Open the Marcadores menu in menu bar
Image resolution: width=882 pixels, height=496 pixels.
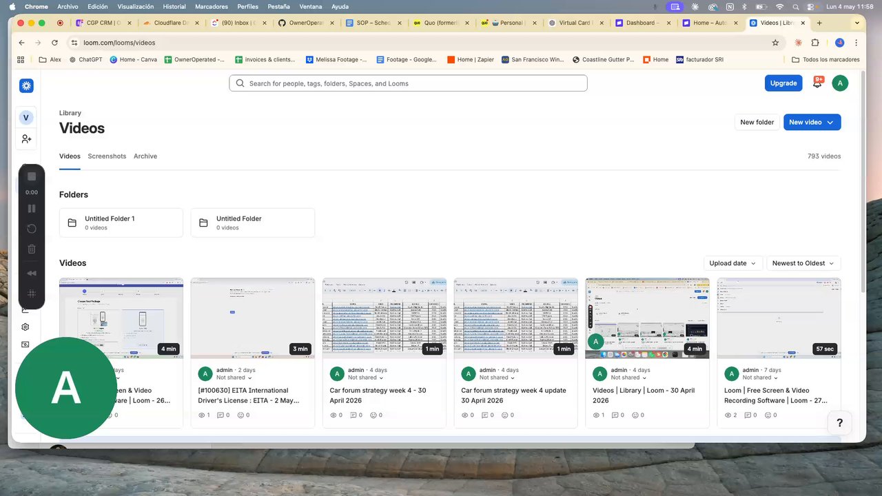pos(212,6)
